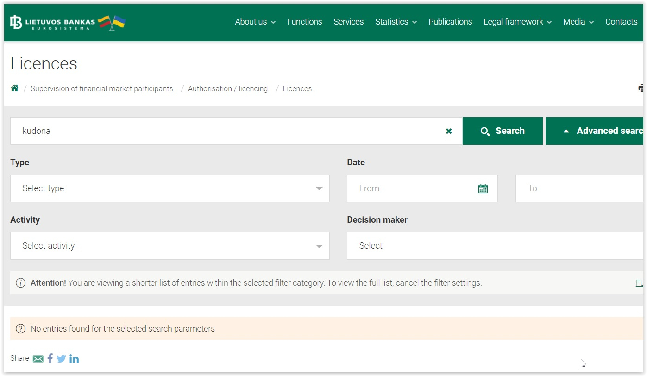
Task: Share page via email envelope icon
Action: 38,359
